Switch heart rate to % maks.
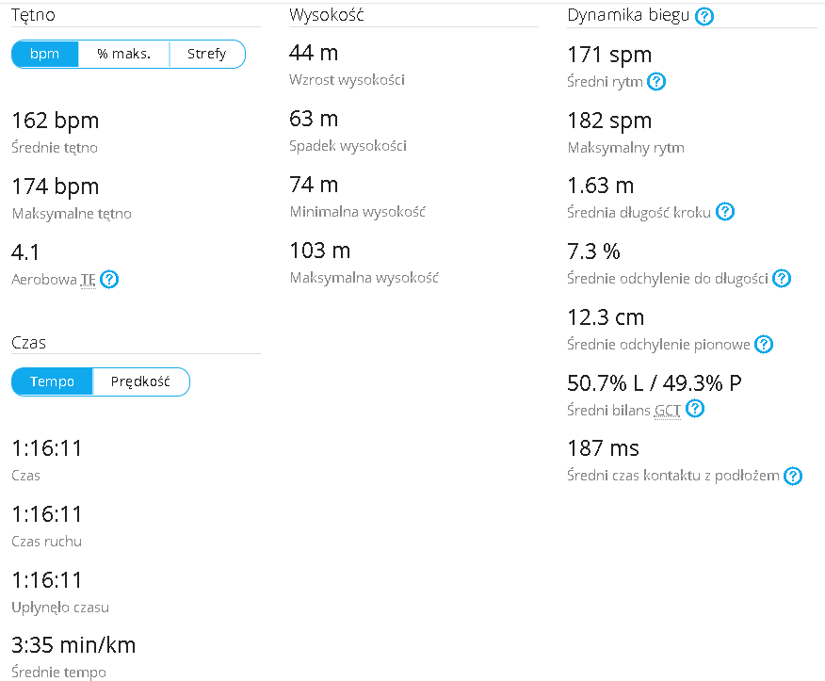This screenshot has width=825, height=681. [123, 54]
